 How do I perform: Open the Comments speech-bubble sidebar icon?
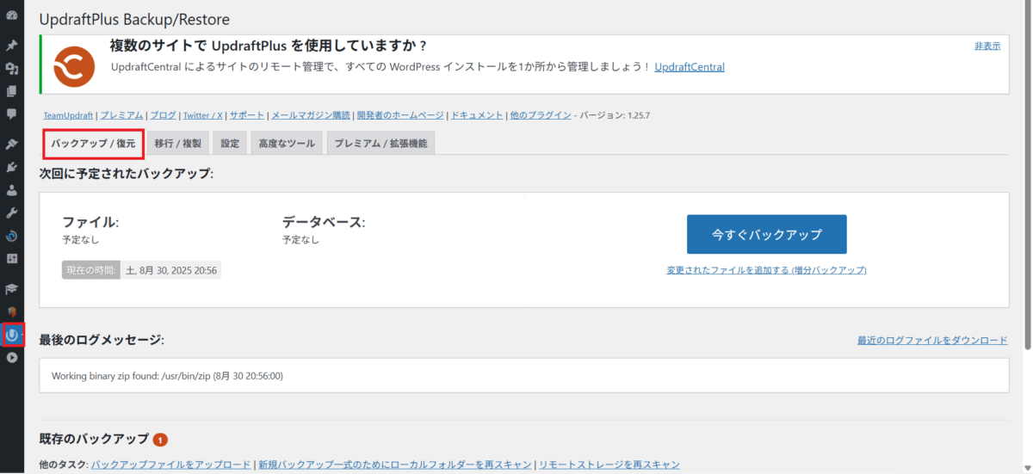click(x=12, y=113)
